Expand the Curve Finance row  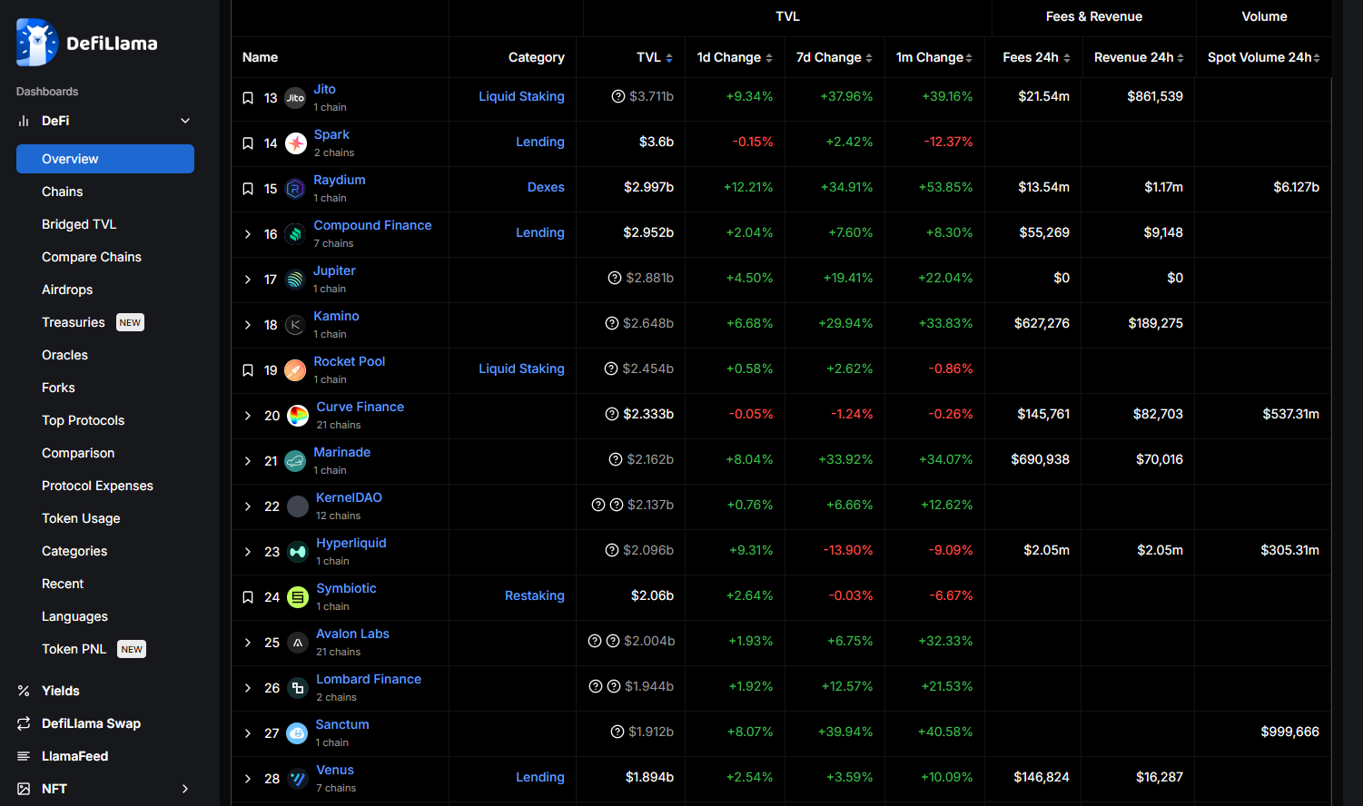tap(248, 416)
